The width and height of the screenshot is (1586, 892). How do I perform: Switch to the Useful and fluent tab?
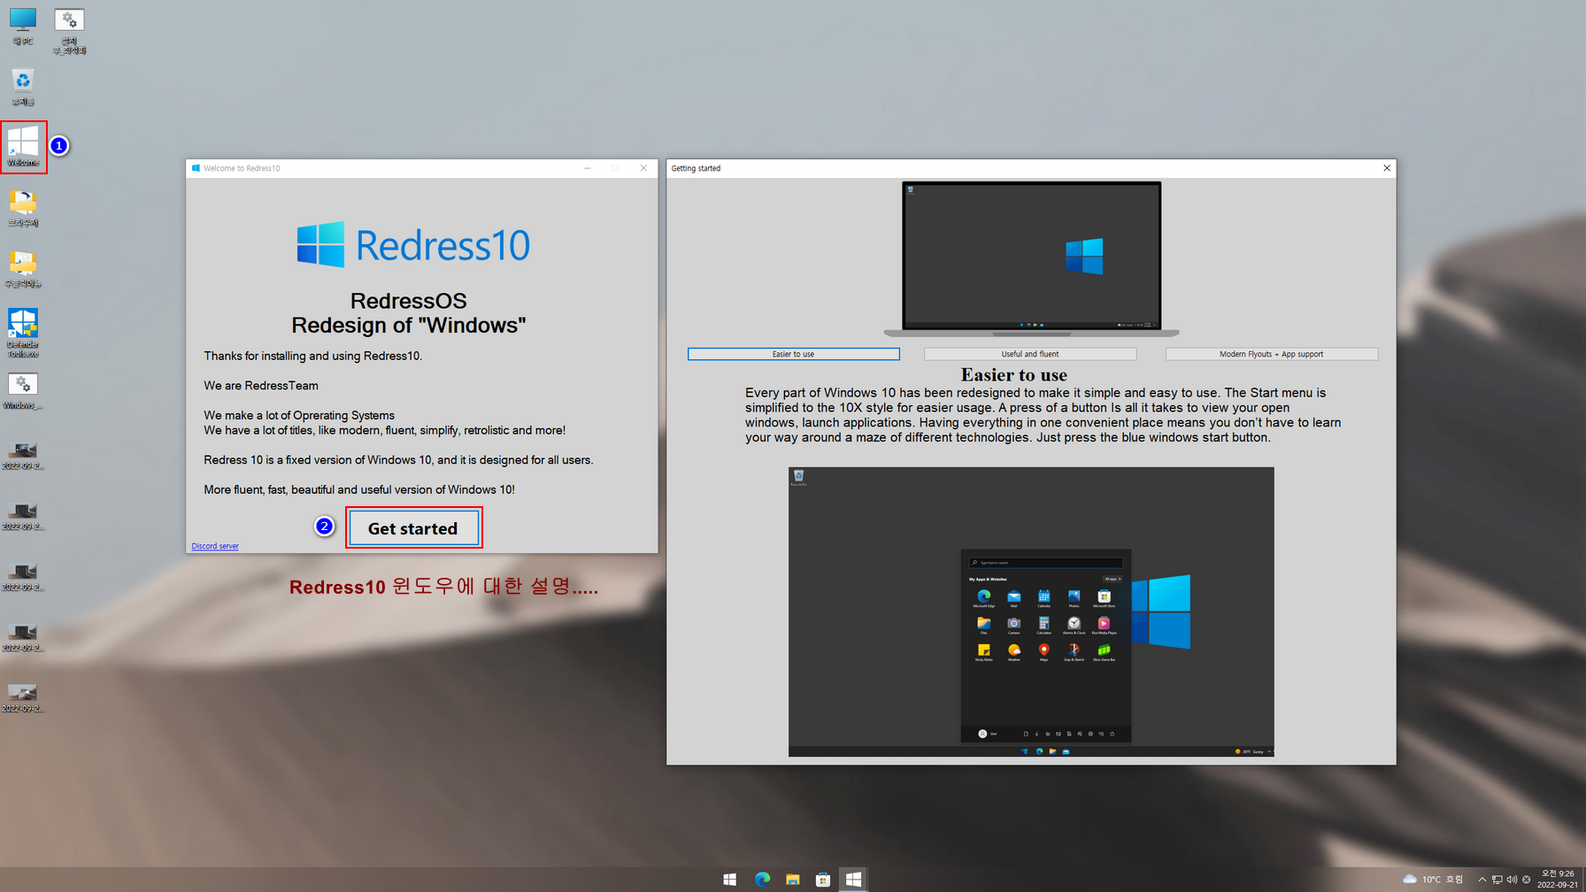pos(1030,354)
